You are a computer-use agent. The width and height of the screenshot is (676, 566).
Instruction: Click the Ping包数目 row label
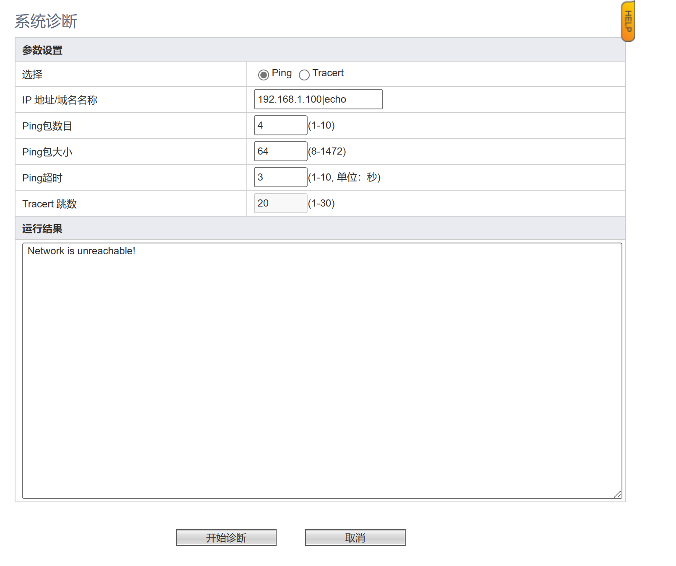pyautogui.click(x=47, y=126)
